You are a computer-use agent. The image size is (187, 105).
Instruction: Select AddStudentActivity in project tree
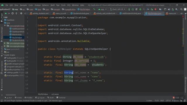17,29
